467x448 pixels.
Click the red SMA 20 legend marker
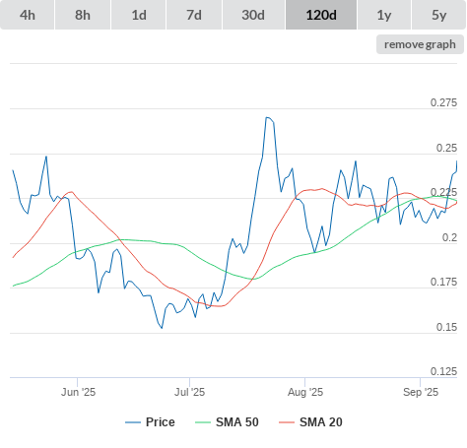287,422
